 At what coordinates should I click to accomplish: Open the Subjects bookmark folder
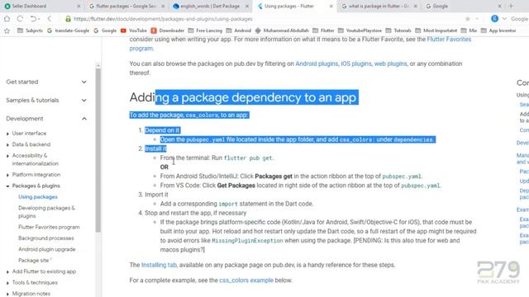[x=30, y=31]
